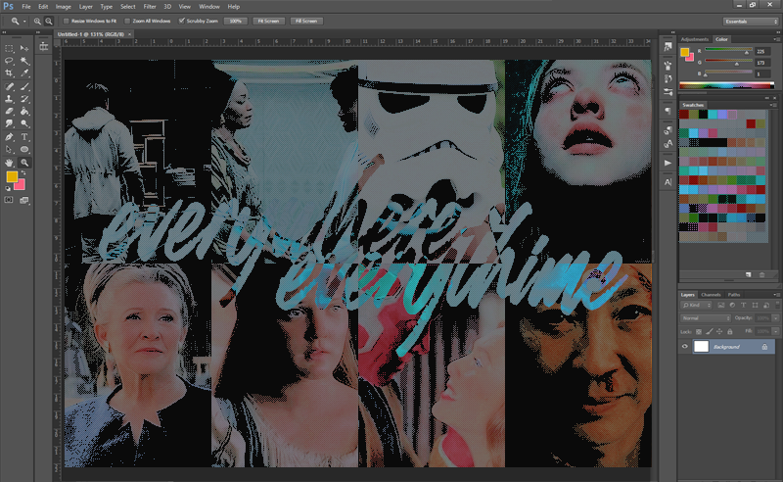Select the History Brush tool
Image resolution: width=783 pixels, height=482 pixels.
tap(23, 99)
